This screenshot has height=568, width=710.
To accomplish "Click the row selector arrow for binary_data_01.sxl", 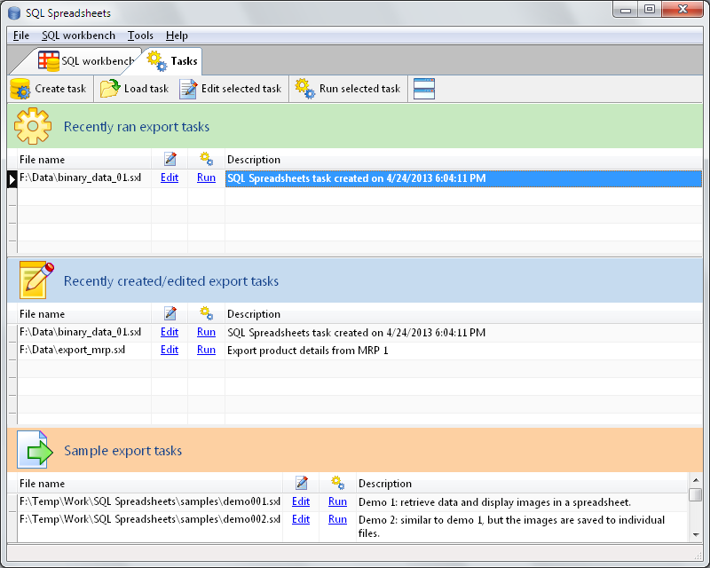I will pyautogui.click(x=12, y=178).
